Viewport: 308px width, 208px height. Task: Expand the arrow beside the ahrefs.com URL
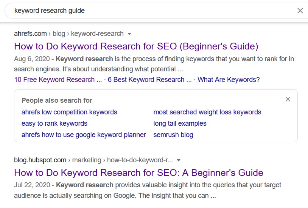pos(129,34)
